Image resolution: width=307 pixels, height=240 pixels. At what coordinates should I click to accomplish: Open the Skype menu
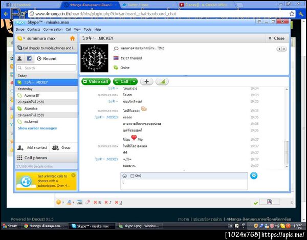pyautogui.click(x=20, y=29)
